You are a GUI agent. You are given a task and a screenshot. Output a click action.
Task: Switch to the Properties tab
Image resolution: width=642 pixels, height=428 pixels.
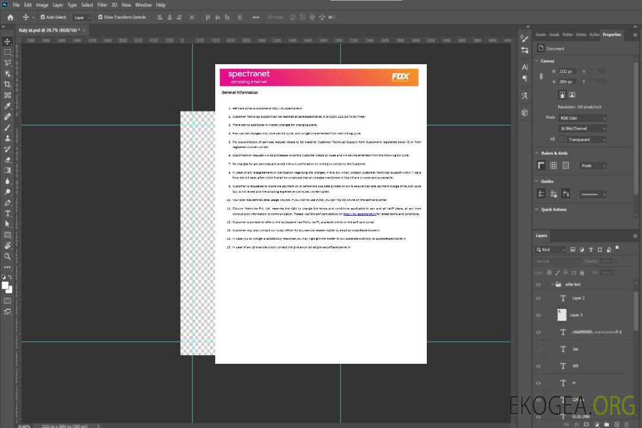point(612,35)
